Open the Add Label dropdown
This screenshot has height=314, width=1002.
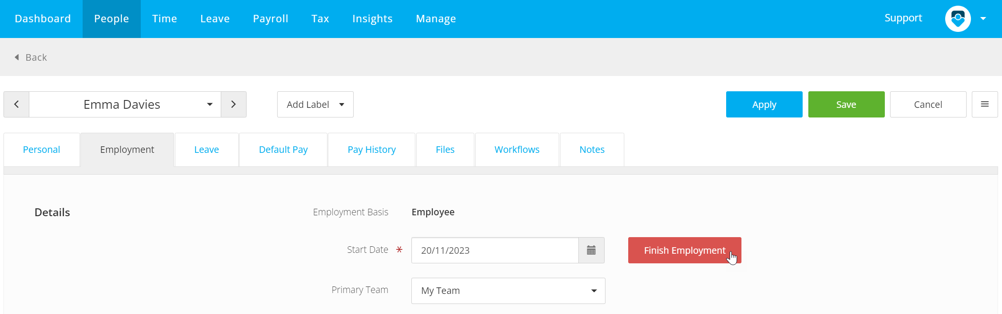[315, 104]
